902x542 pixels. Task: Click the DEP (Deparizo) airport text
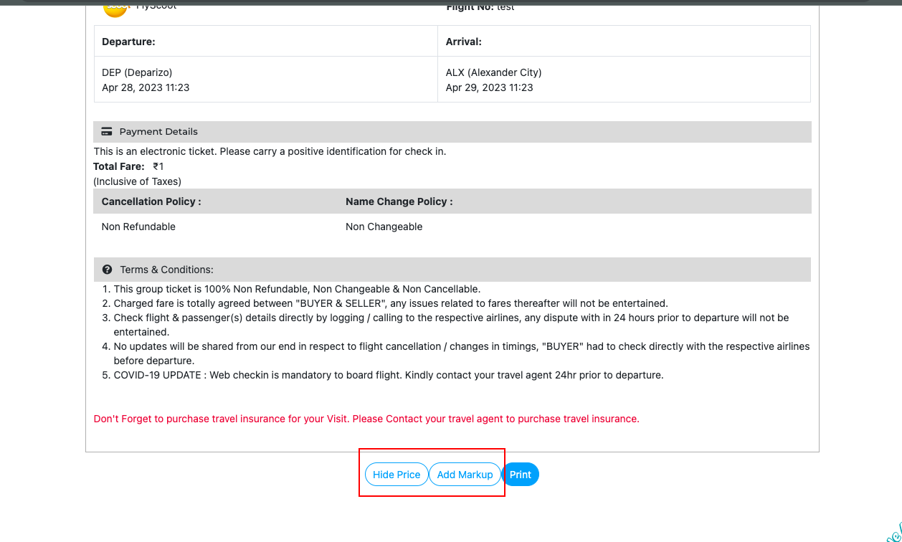pyautogui.click(x=137, y=72)
